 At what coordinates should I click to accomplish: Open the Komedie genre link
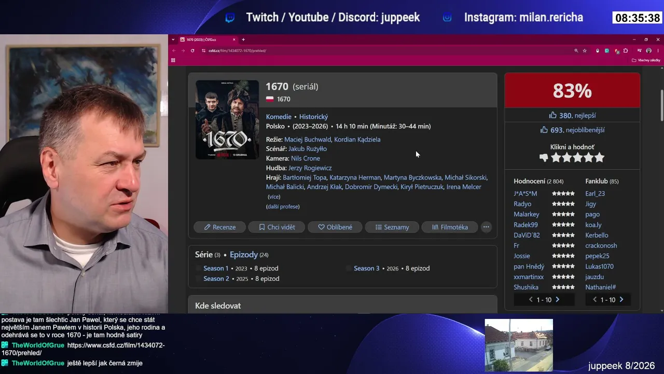coord(279,117)
